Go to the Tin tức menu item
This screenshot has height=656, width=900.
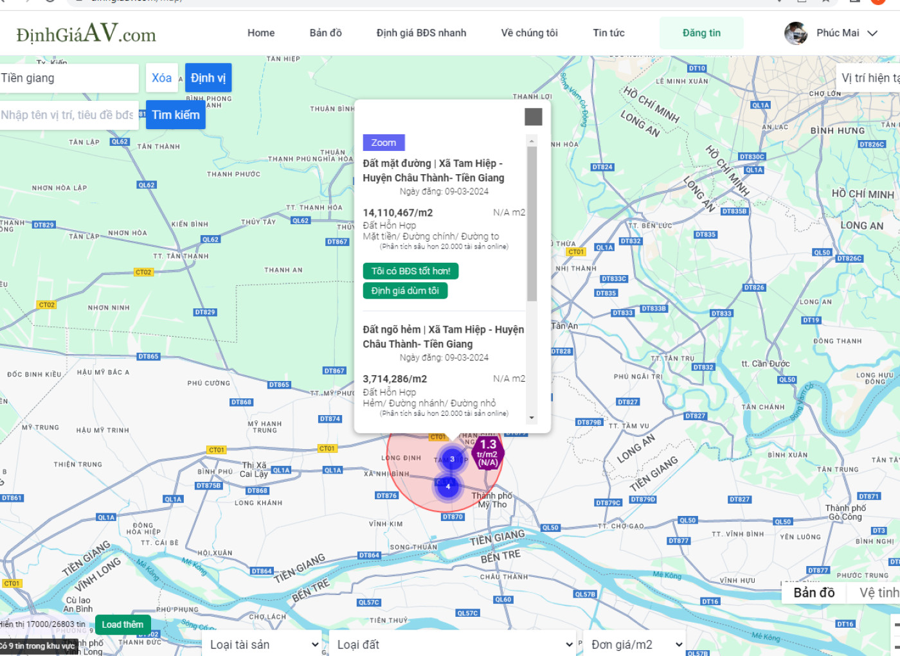click(x=608, y=33)
